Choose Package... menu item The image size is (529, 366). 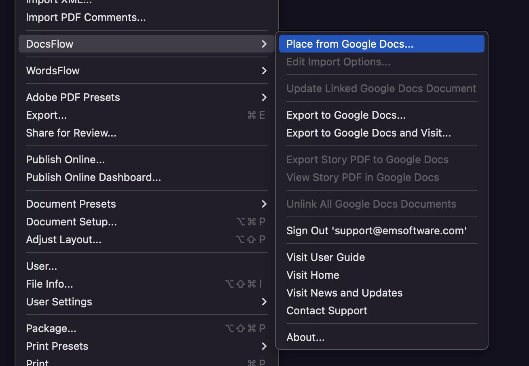pyautogui.click(x=146, y=328)
